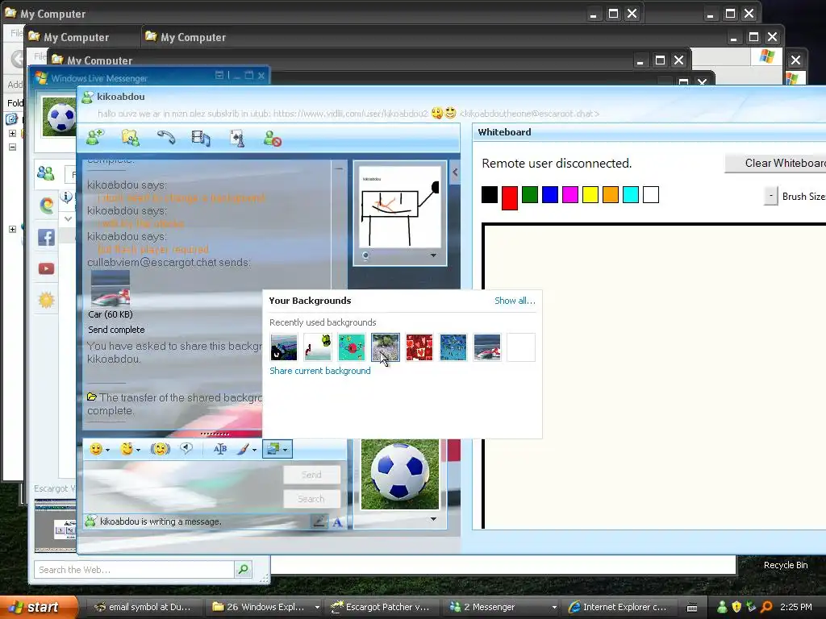826x619 pixels.
Task: Click Show all... backgrounds link
Action: [515, 301]
